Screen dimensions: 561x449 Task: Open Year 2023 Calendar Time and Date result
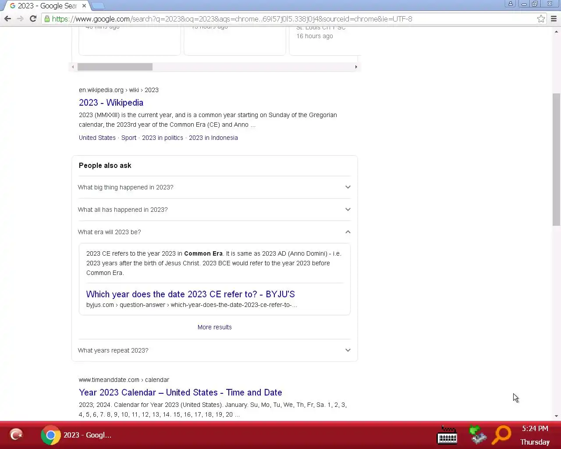180,392
